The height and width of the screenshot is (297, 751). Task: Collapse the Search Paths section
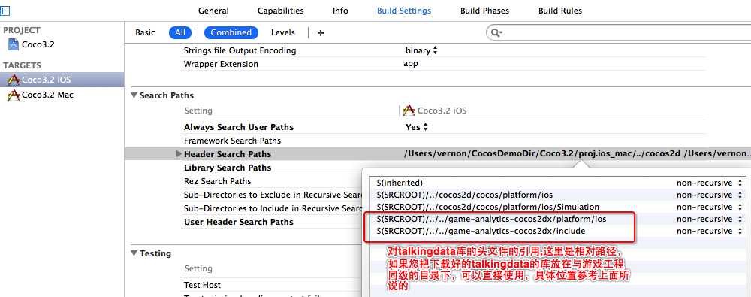click(x=134, y=95)
